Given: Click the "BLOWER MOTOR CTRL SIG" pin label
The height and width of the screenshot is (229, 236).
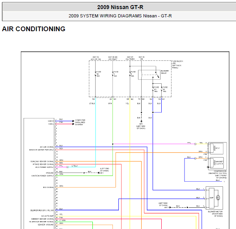Looking at the screenshot, I should click(42, 210).
